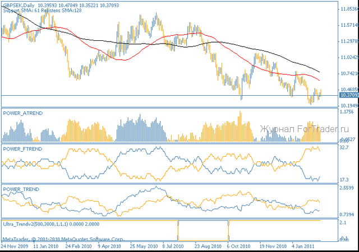
Task: Click the 11.5714 price scale value
Action: coord(349,25)
